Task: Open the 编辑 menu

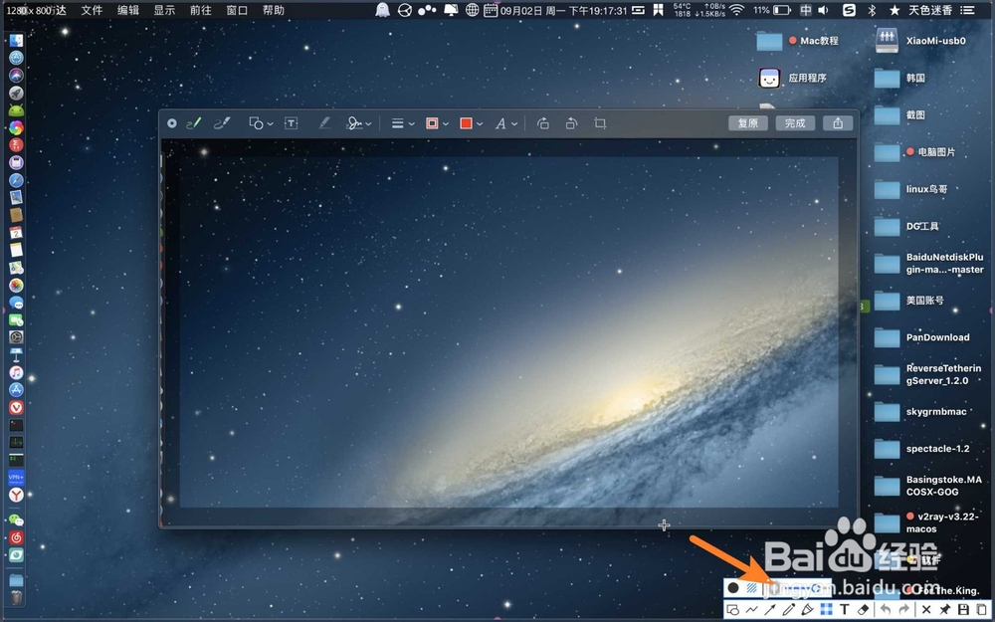Action: point(128,10)
